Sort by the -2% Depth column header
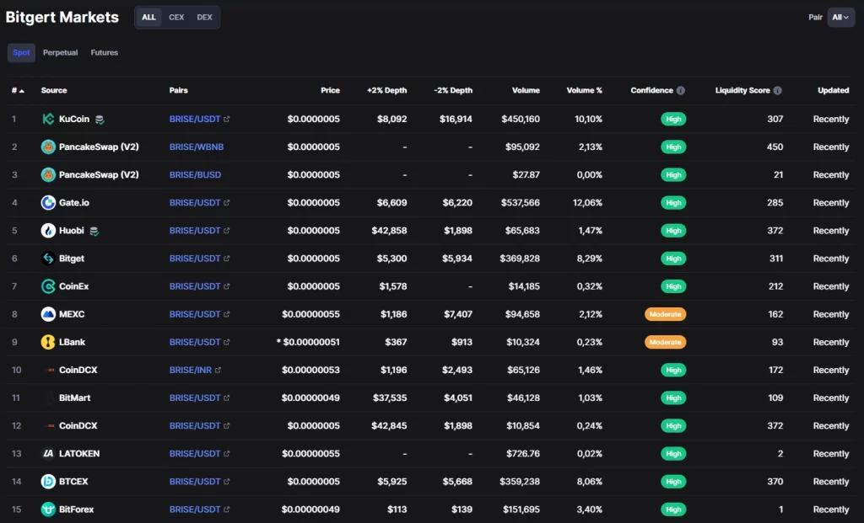 click(x=453, y=90)
